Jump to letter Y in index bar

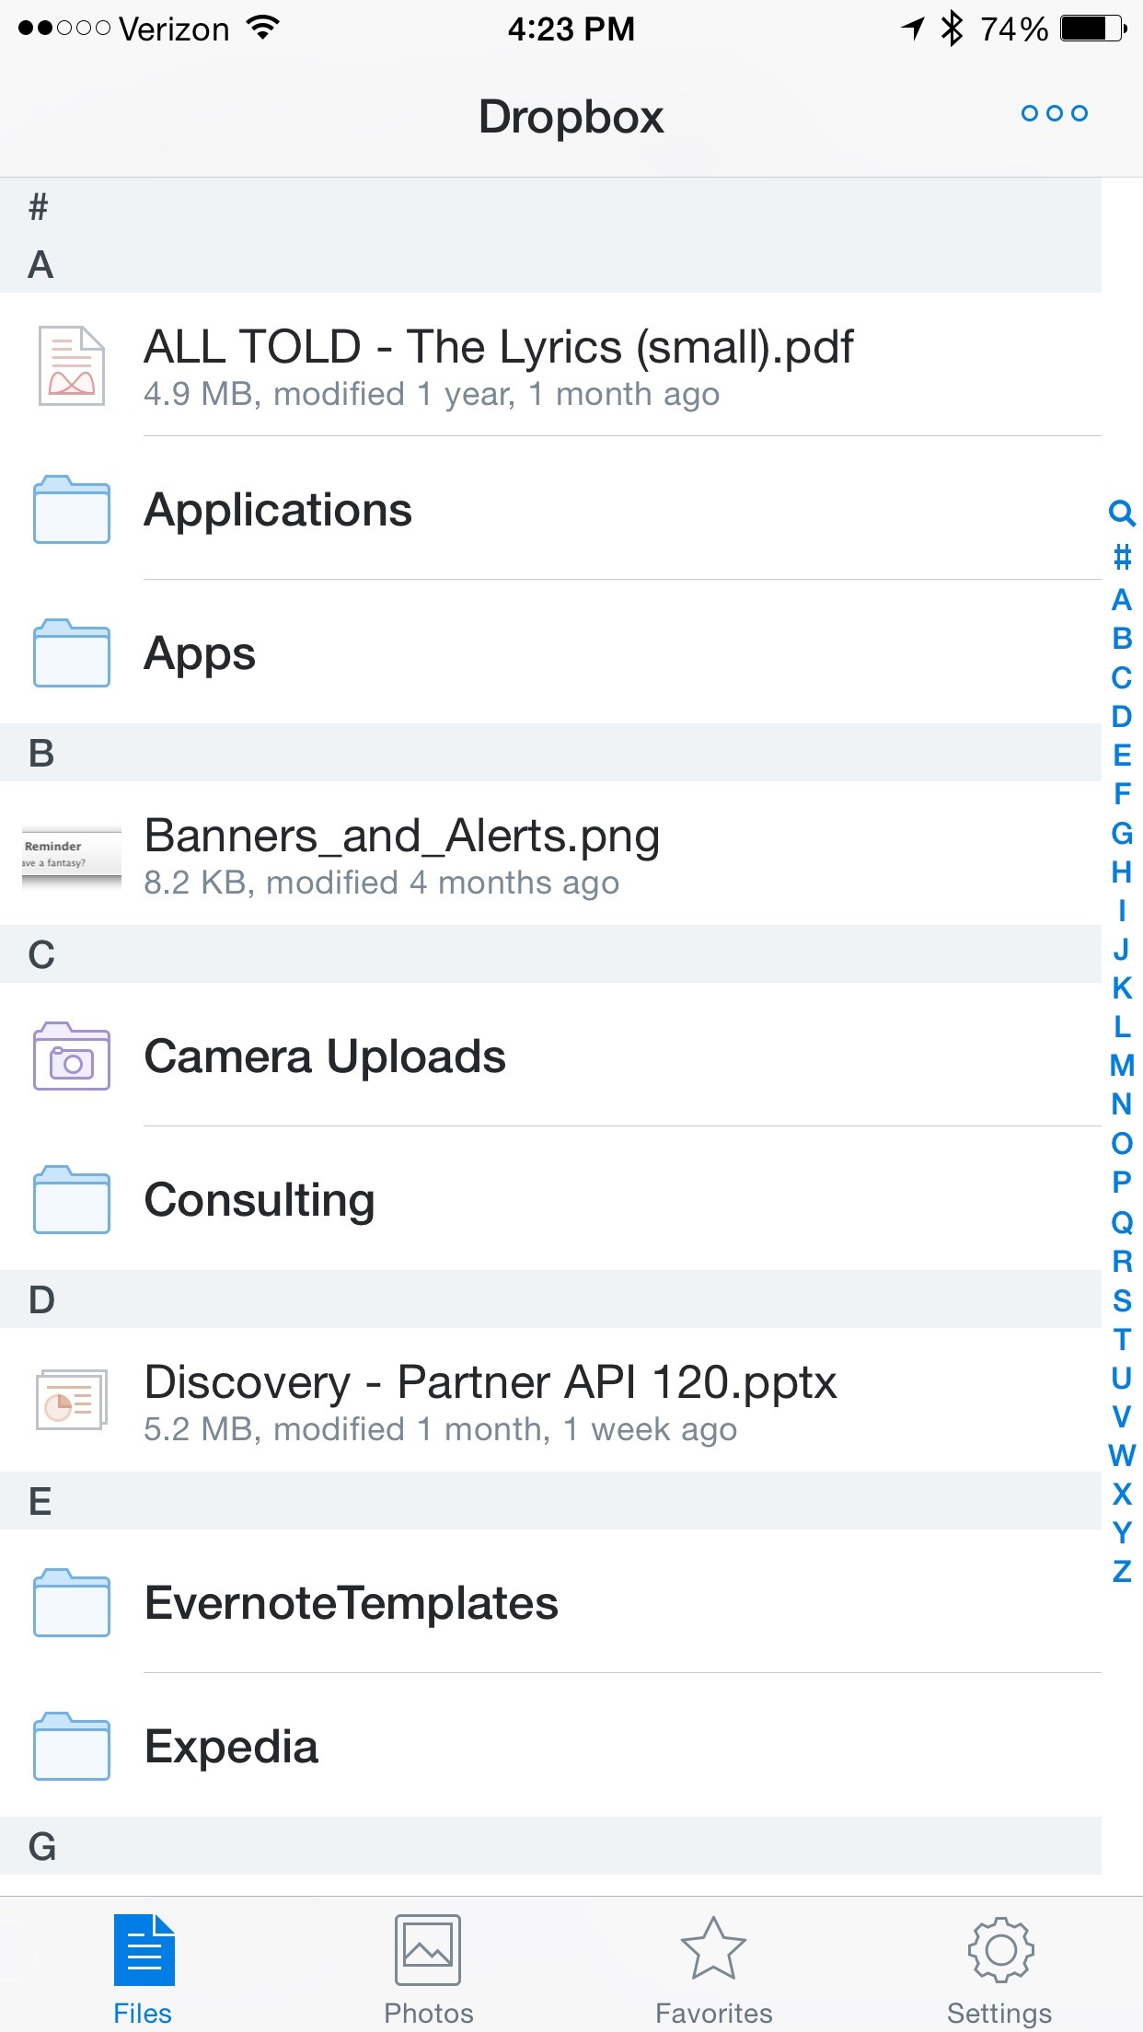click(x=1122, y=1533)
